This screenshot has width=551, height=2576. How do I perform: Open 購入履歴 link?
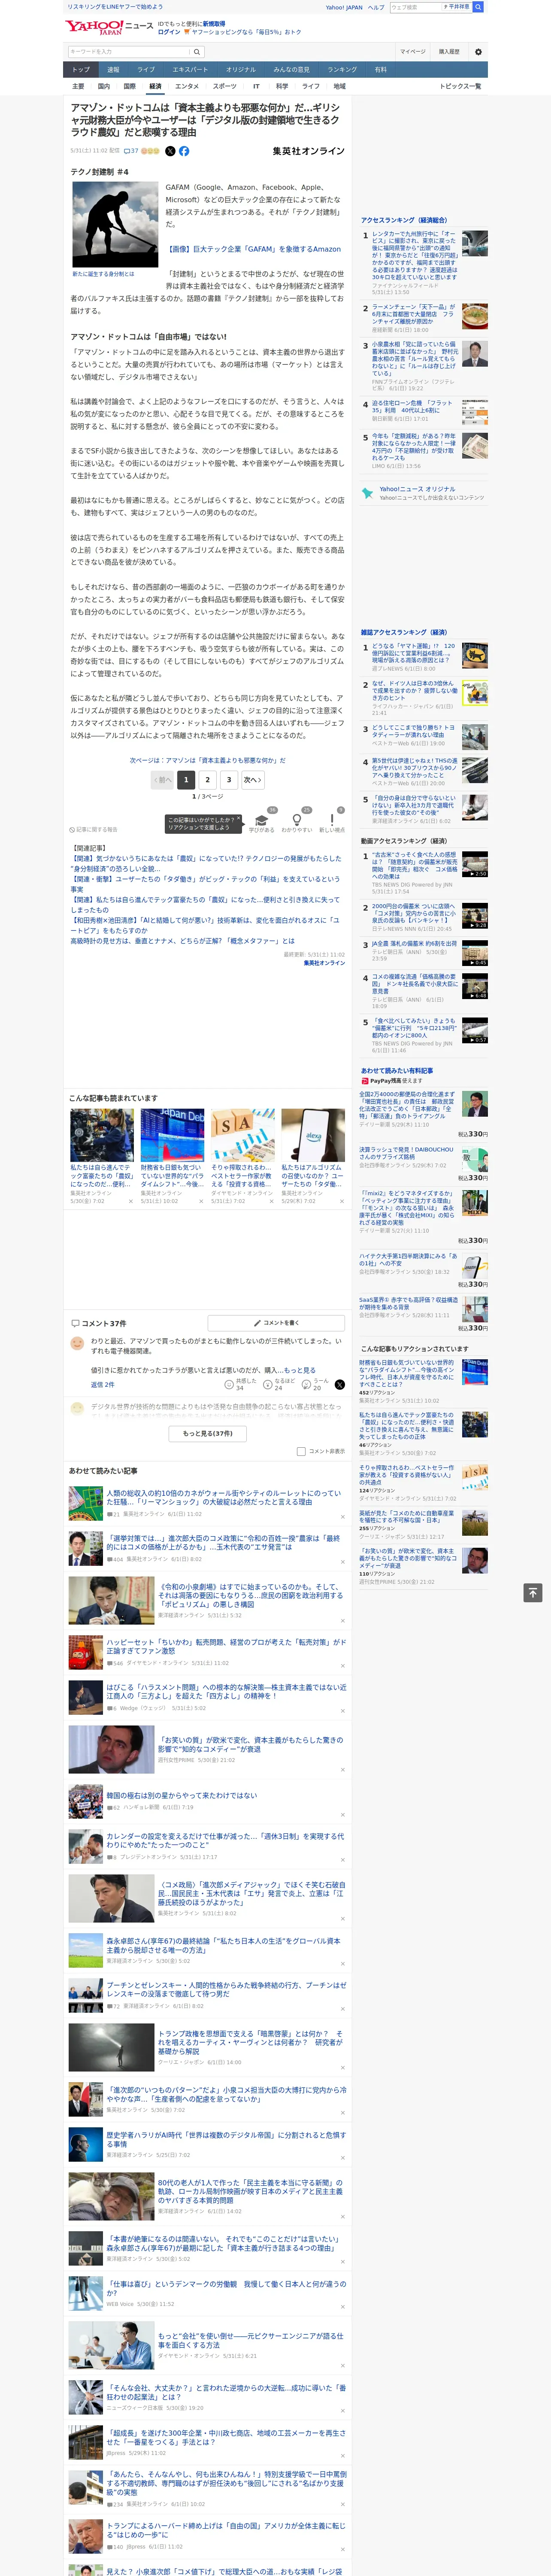point(449,51)
